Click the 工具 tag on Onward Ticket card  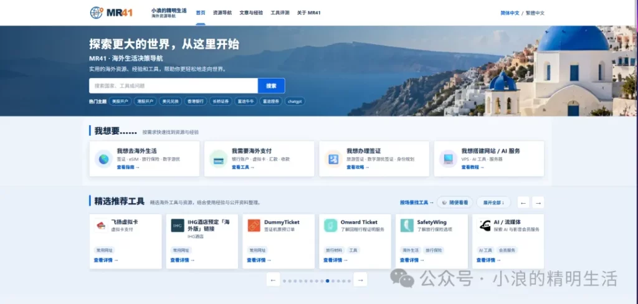[x=353, y=250]
